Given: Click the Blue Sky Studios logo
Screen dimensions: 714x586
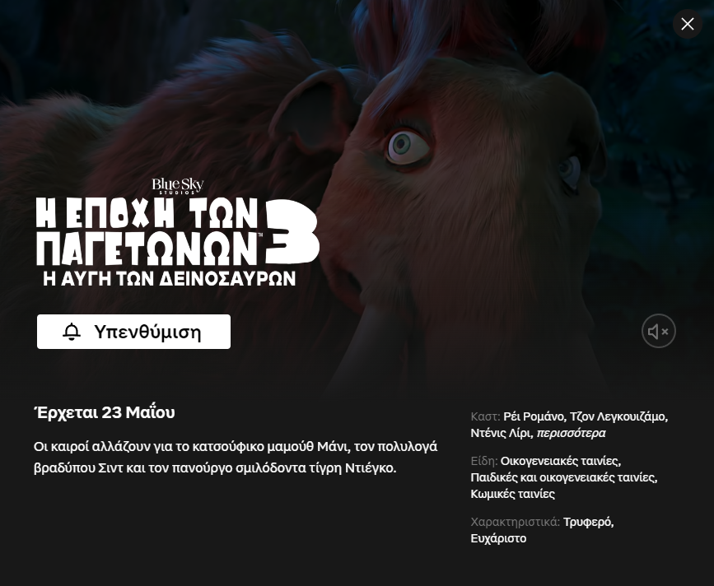Looking at the screenshot, I should click(x=178, y=186).
